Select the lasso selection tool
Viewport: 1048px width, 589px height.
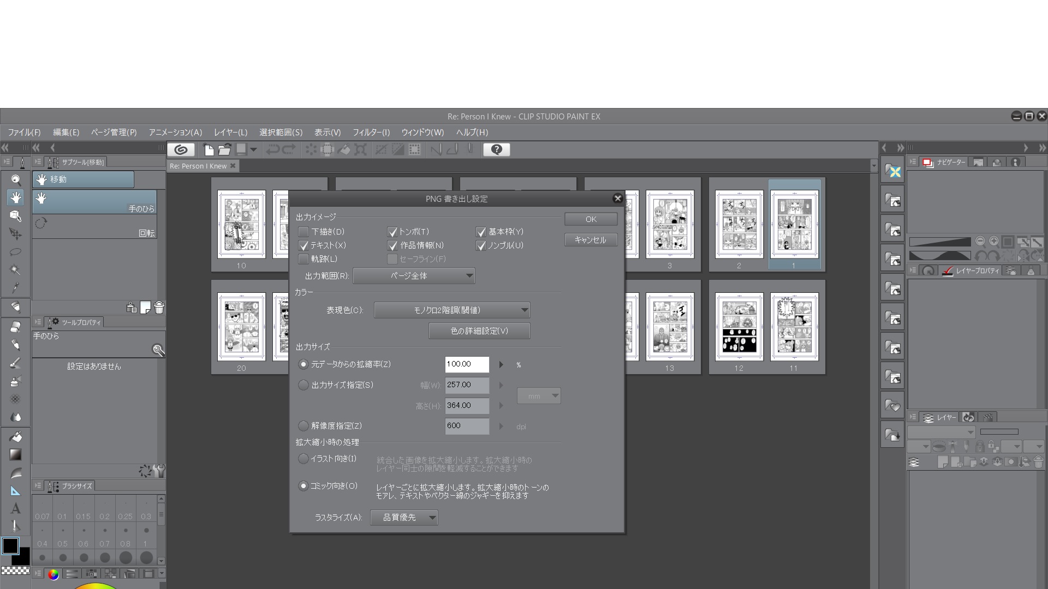point(16,252)
